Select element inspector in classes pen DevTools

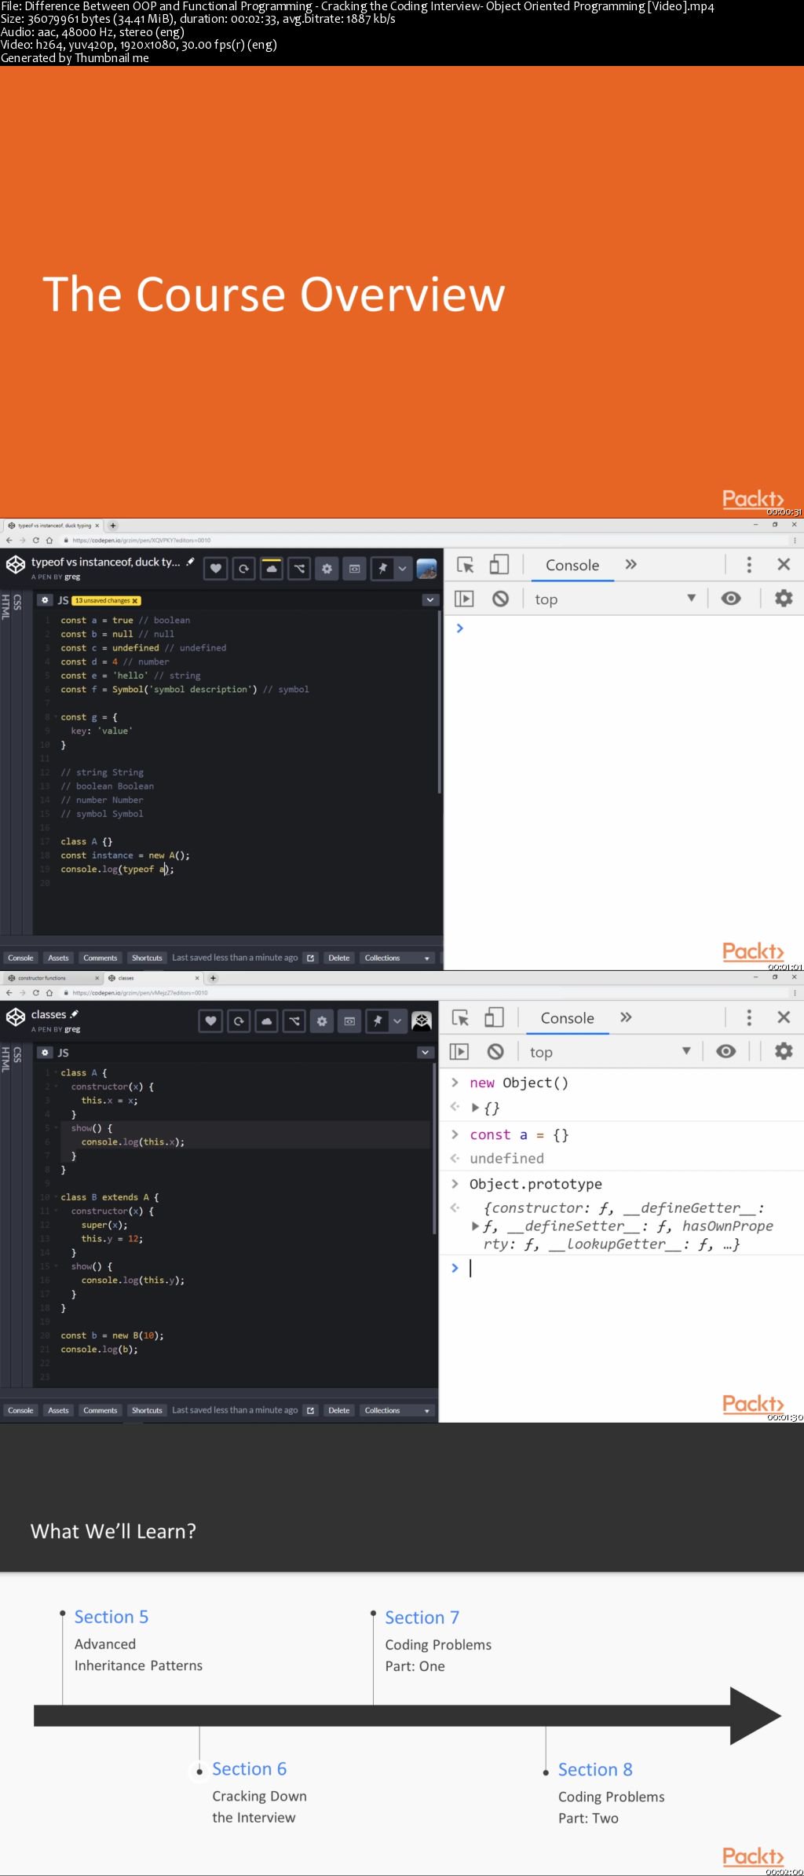pyautogui.click(x=461, y=1017)
